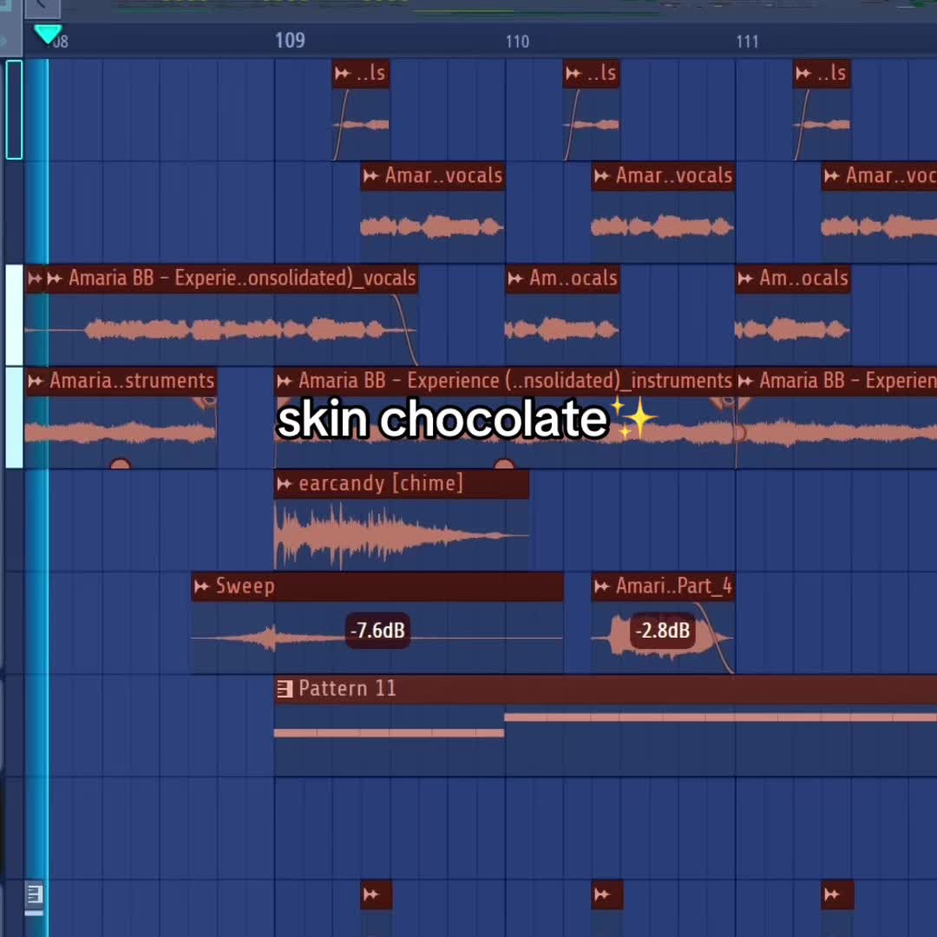Open clip menu icon of cut-off 'Amar..voc' clip
This screenshot has height=937, width=937.
coord(832,176)
